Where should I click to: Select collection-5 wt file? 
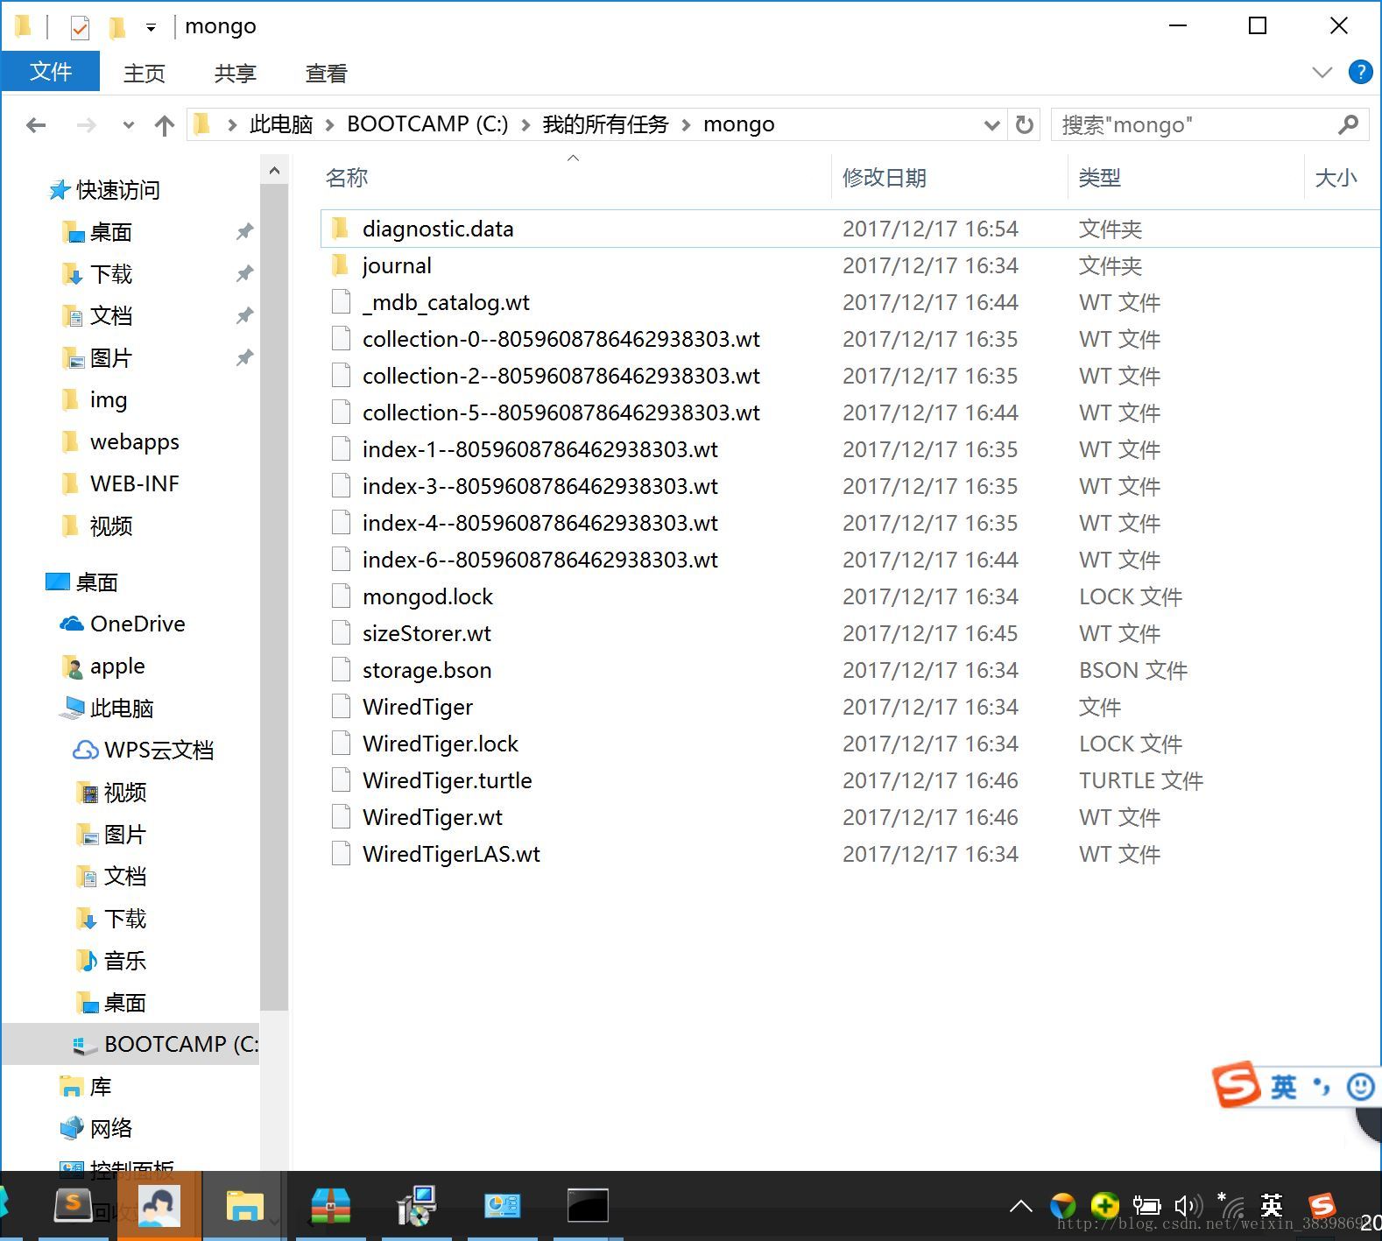(x=561, y=412)
